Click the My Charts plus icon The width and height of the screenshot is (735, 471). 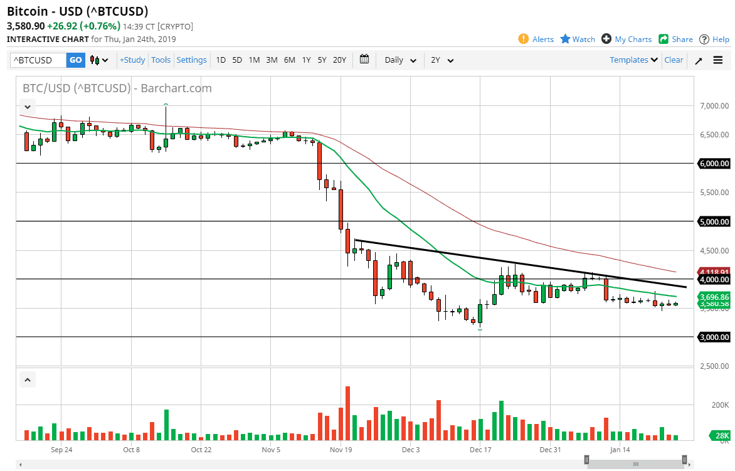(x=606, y=39)
